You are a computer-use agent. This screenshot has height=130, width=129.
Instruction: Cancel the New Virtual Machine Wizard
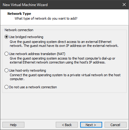(115, 125)
